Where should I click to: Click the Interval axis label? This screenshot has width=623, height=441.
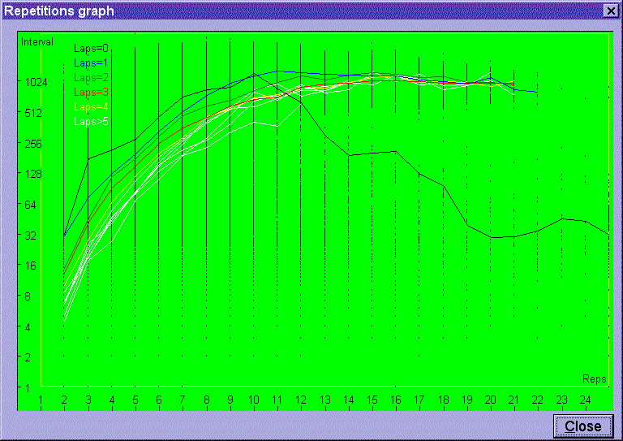pos(37,41)
